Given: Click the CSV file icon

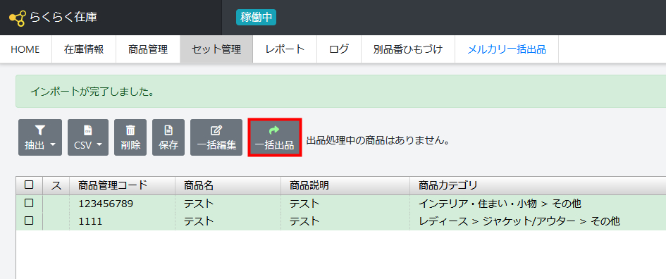Looking at the screenshot, I should pos(88,130).
